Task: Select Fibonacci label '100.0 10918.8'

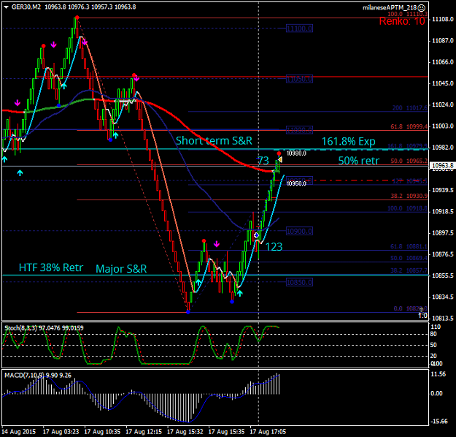Action: [407, 208]
